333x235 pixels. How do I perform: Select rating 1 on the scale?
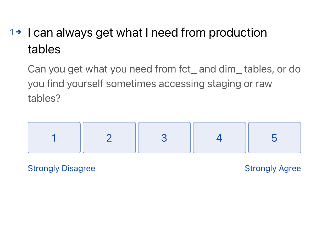[x=54, y=138]
